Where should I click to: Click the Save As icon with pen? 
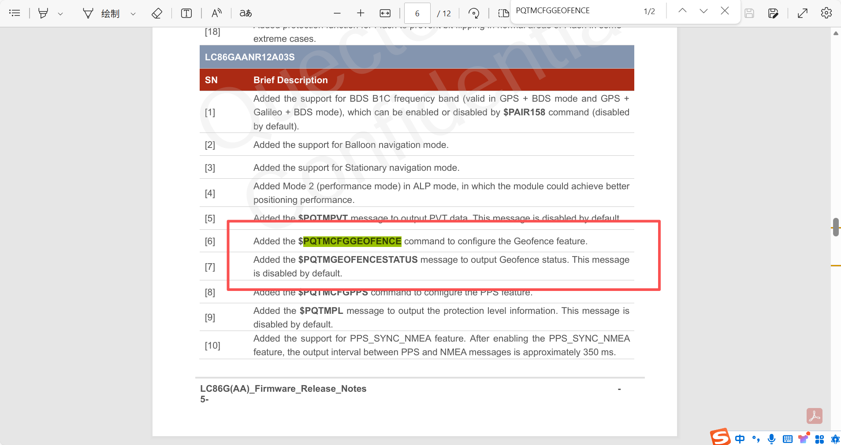coord(773,13)
